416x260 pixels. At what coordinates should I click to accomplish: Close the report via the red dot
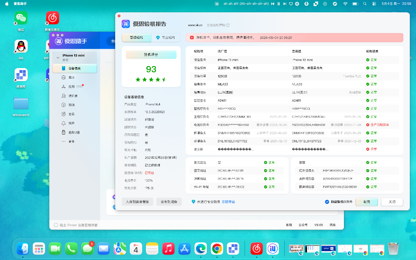pos(119,16)
